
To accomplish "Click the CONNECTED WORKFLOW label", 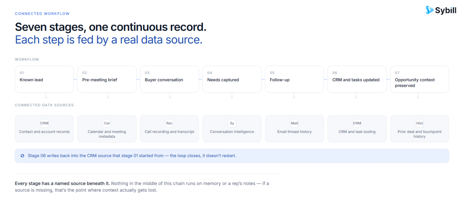I will (42, 14).
